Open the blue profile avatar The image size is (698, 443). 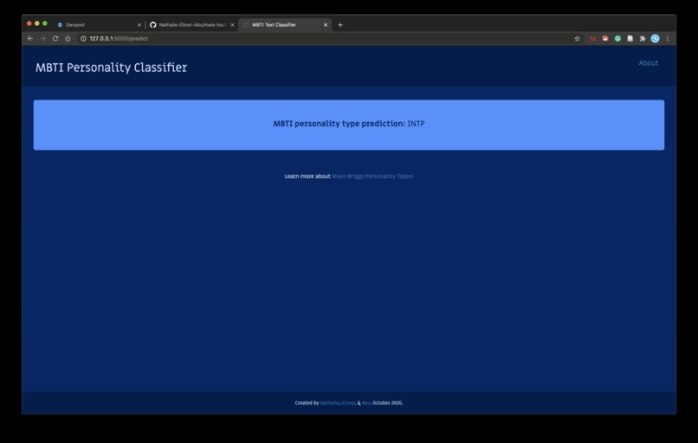pos(655,39)
